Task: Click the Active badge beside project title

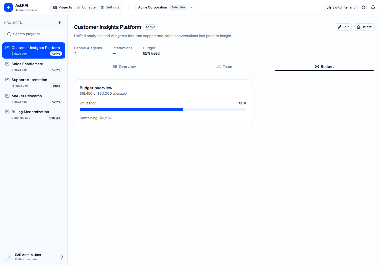Action: pos(150,27)
